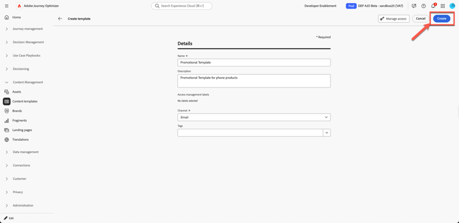Click the Name input field

(x=254, y=62)
